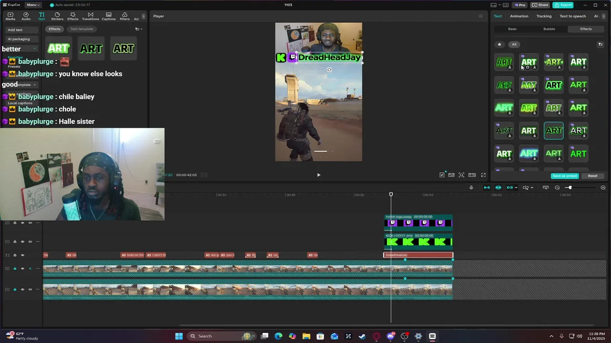The image size is (611, 343).
Task: Click the record voiceover microphone icon
Action: pos(471,188)
